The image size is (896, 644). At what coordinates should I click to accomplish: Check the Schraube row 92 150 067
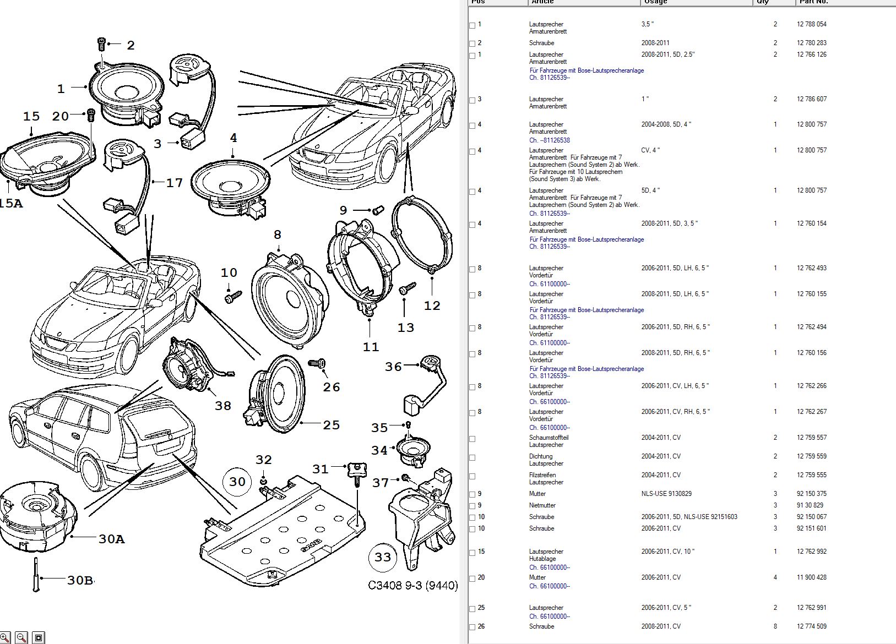[x=472, y=518]
